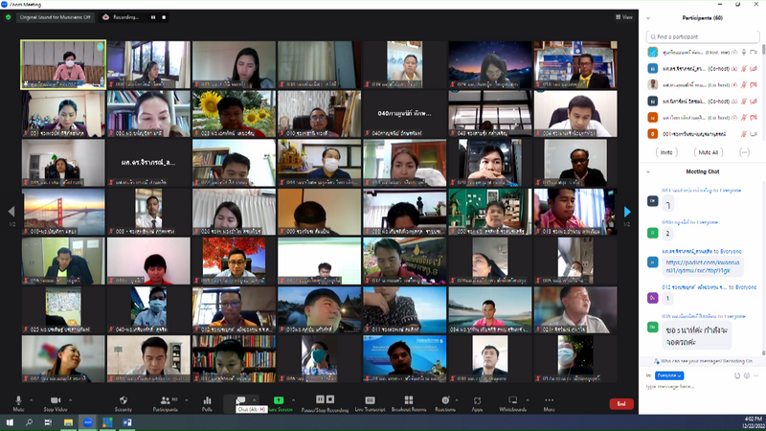Go to next gallery page arrow
The width and height of the screenshot is (766, 431).
(627, 212)
